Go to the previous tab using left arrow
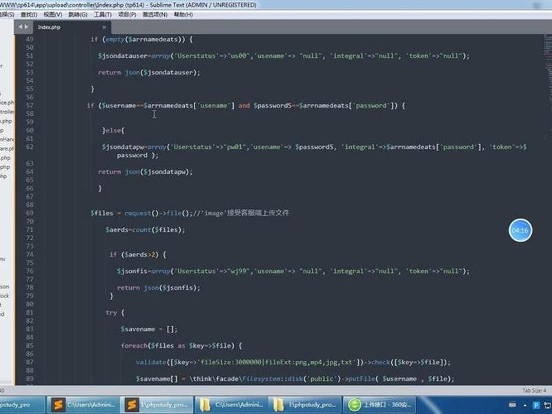 click(x=21, y=27)
